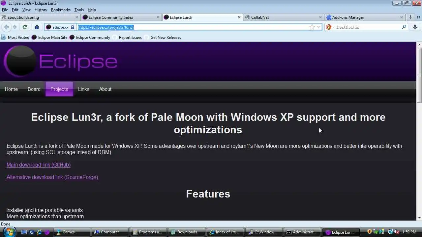This screenshot has width=422, height=237.
Task: Launch Eclipse browser purple quick launch icon
Action: click(47, 232)
